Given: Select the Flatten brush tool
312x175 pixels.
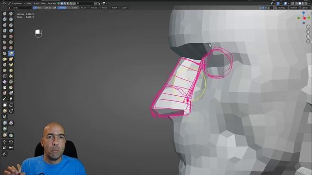Looking at the screenshot, I should [4, 42].
